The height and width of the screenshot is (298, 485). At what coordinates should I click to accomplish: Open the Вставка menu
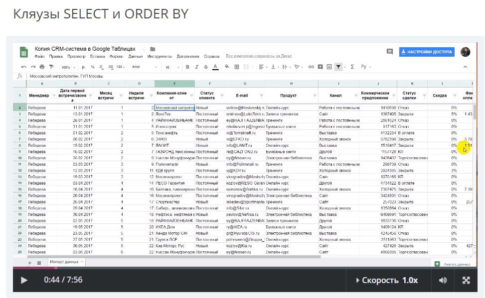tap(97, 57)
